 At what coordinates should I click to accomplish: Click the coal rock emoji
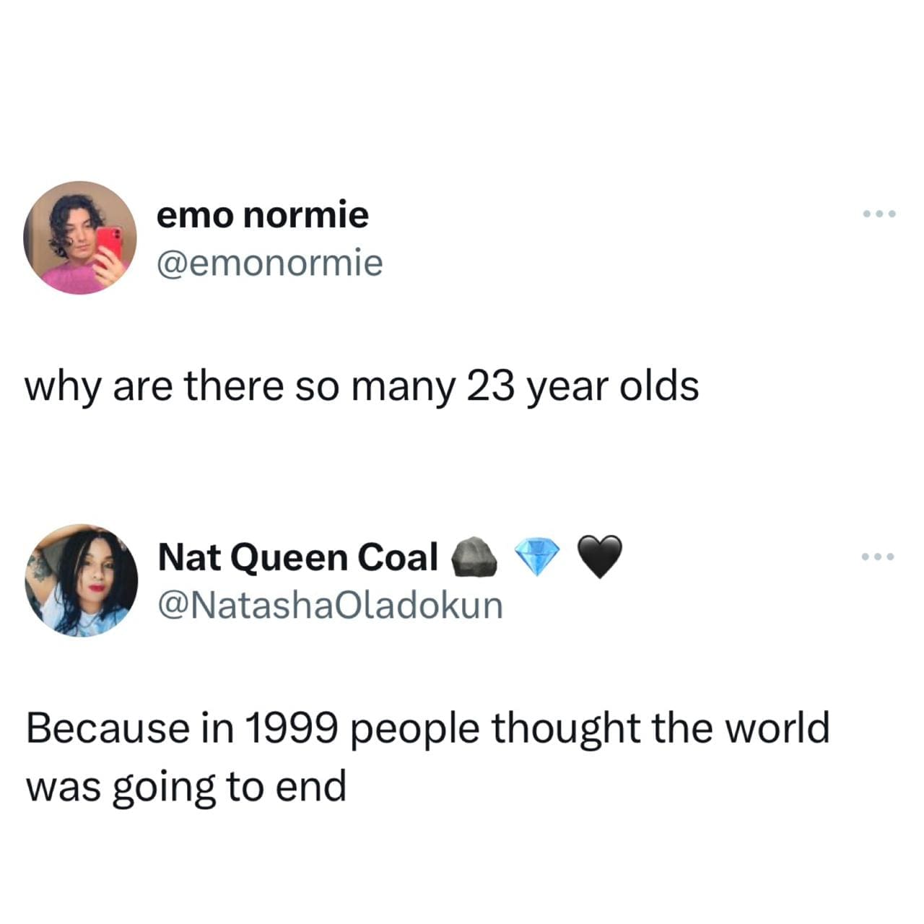pyautogui.click(x=473, y=557)
